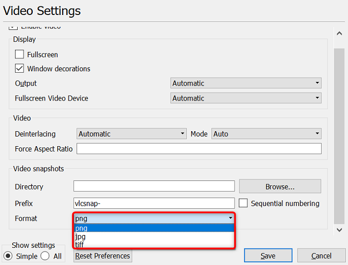Collapse the snapshot Format dropdown
Image resolution: width=348 pixels, height=265 pixels.
point(230,218)
